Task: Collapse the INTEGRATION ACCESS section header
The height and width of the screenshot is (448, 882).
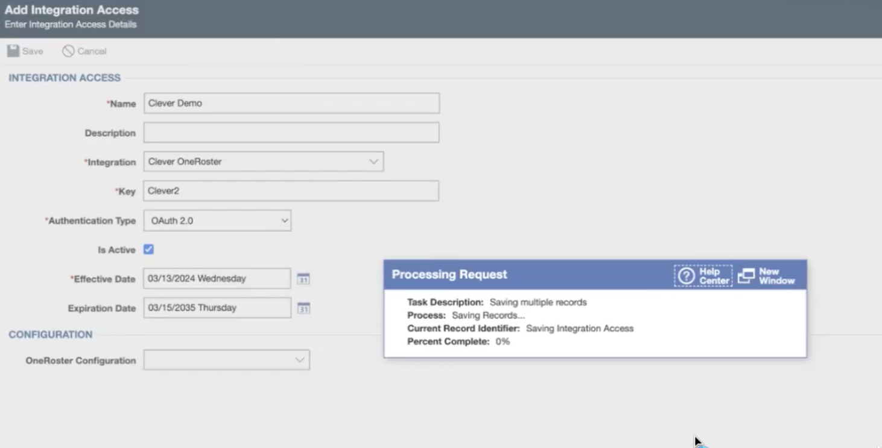Action: click(64, 78)
